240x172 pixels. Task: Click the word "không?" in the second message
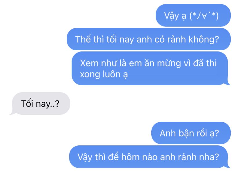click(x=204, y=40)
